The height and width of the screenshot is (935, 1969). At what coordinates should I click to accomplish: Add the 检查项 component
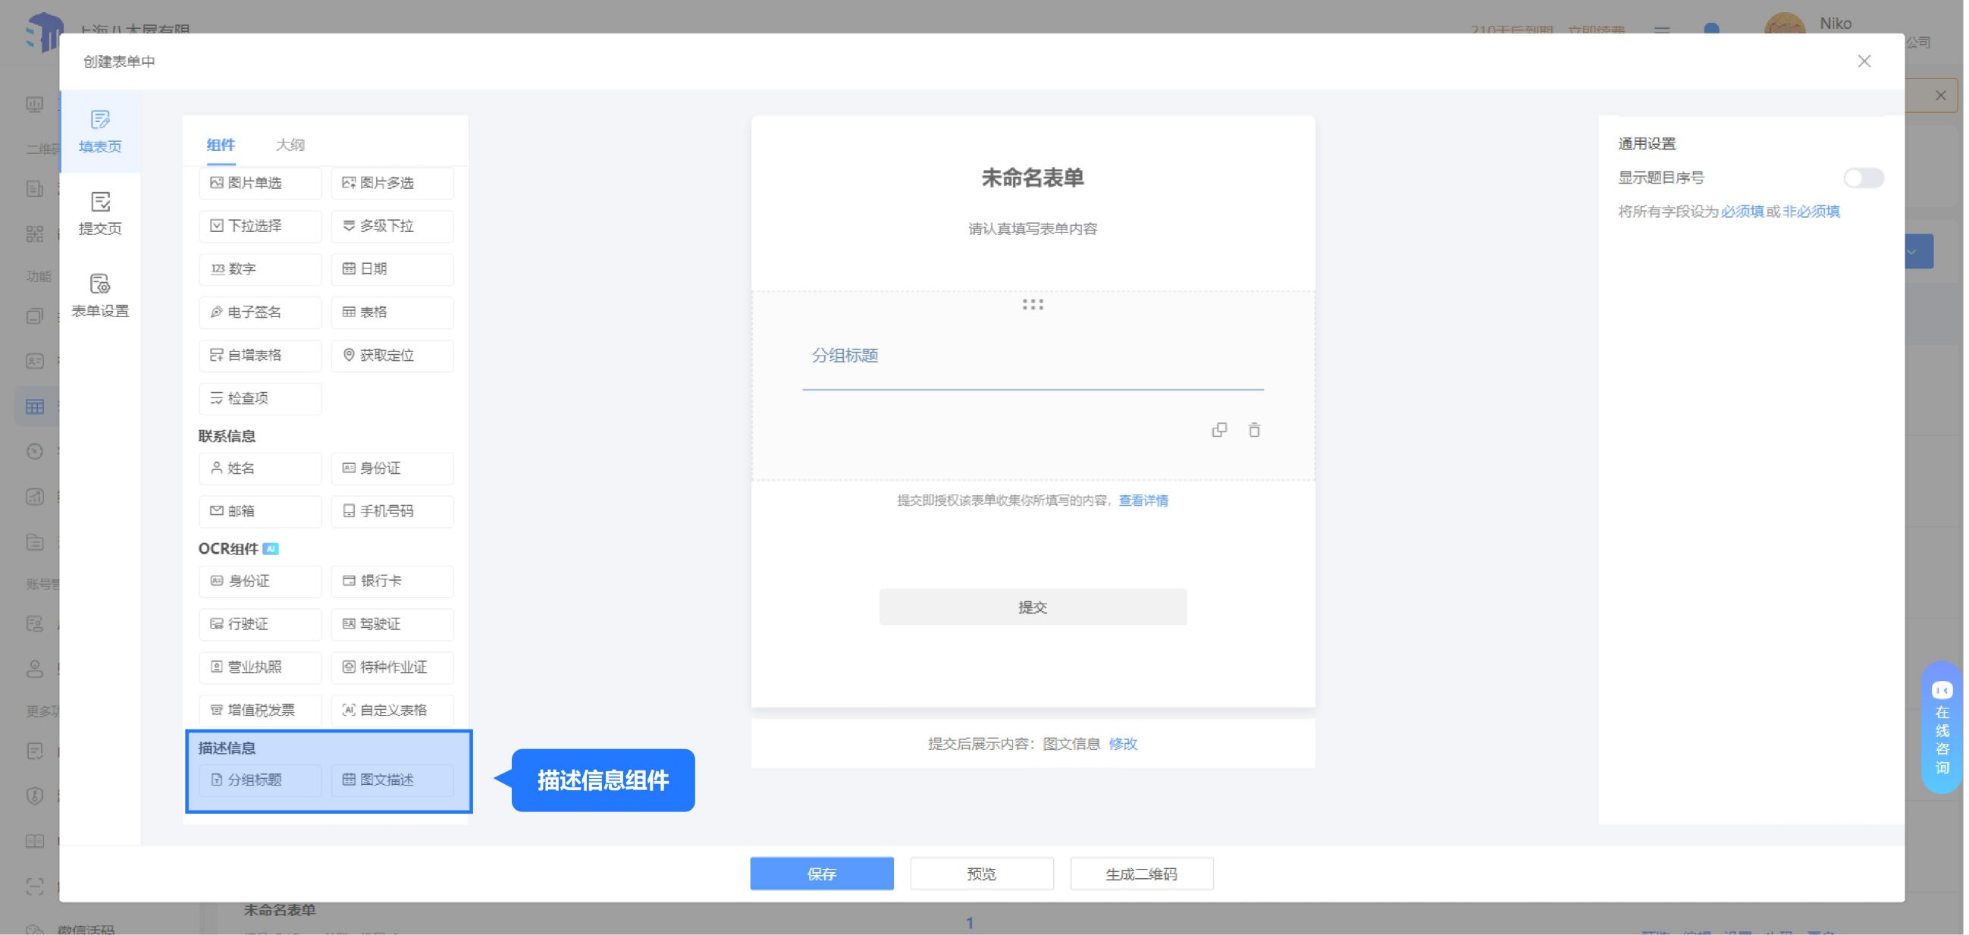tap(260, 398)
